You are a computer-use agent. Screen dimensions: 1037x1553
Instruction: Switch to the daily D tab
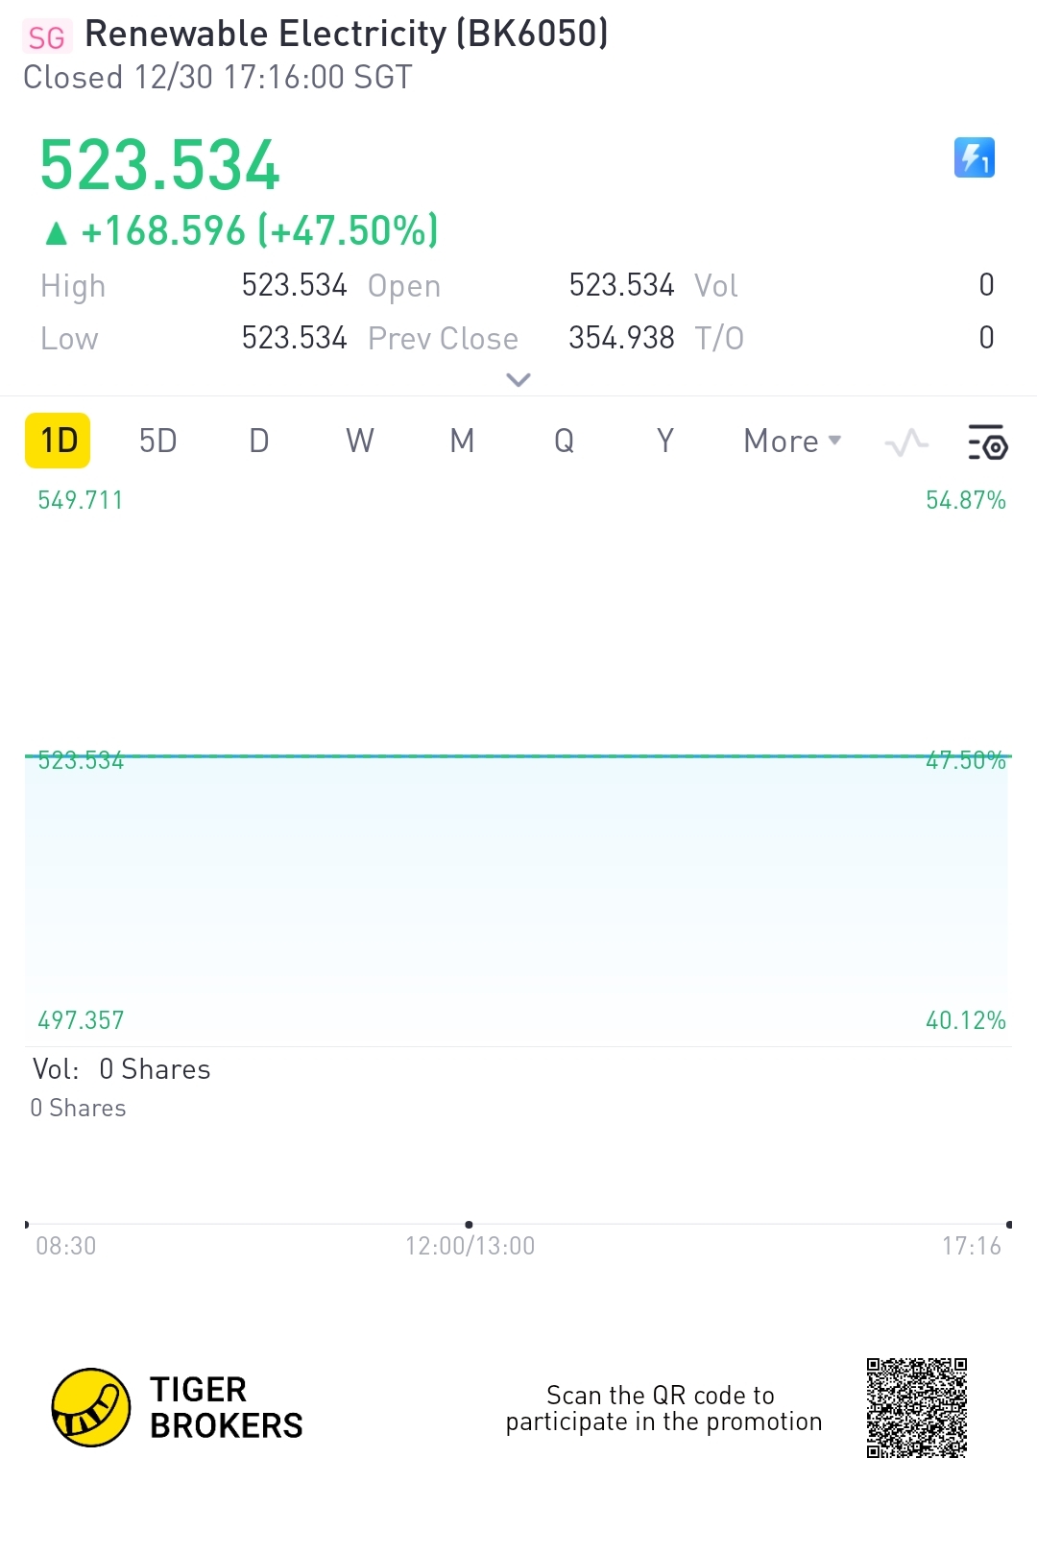pyautogui.click(x=258, y=442)
